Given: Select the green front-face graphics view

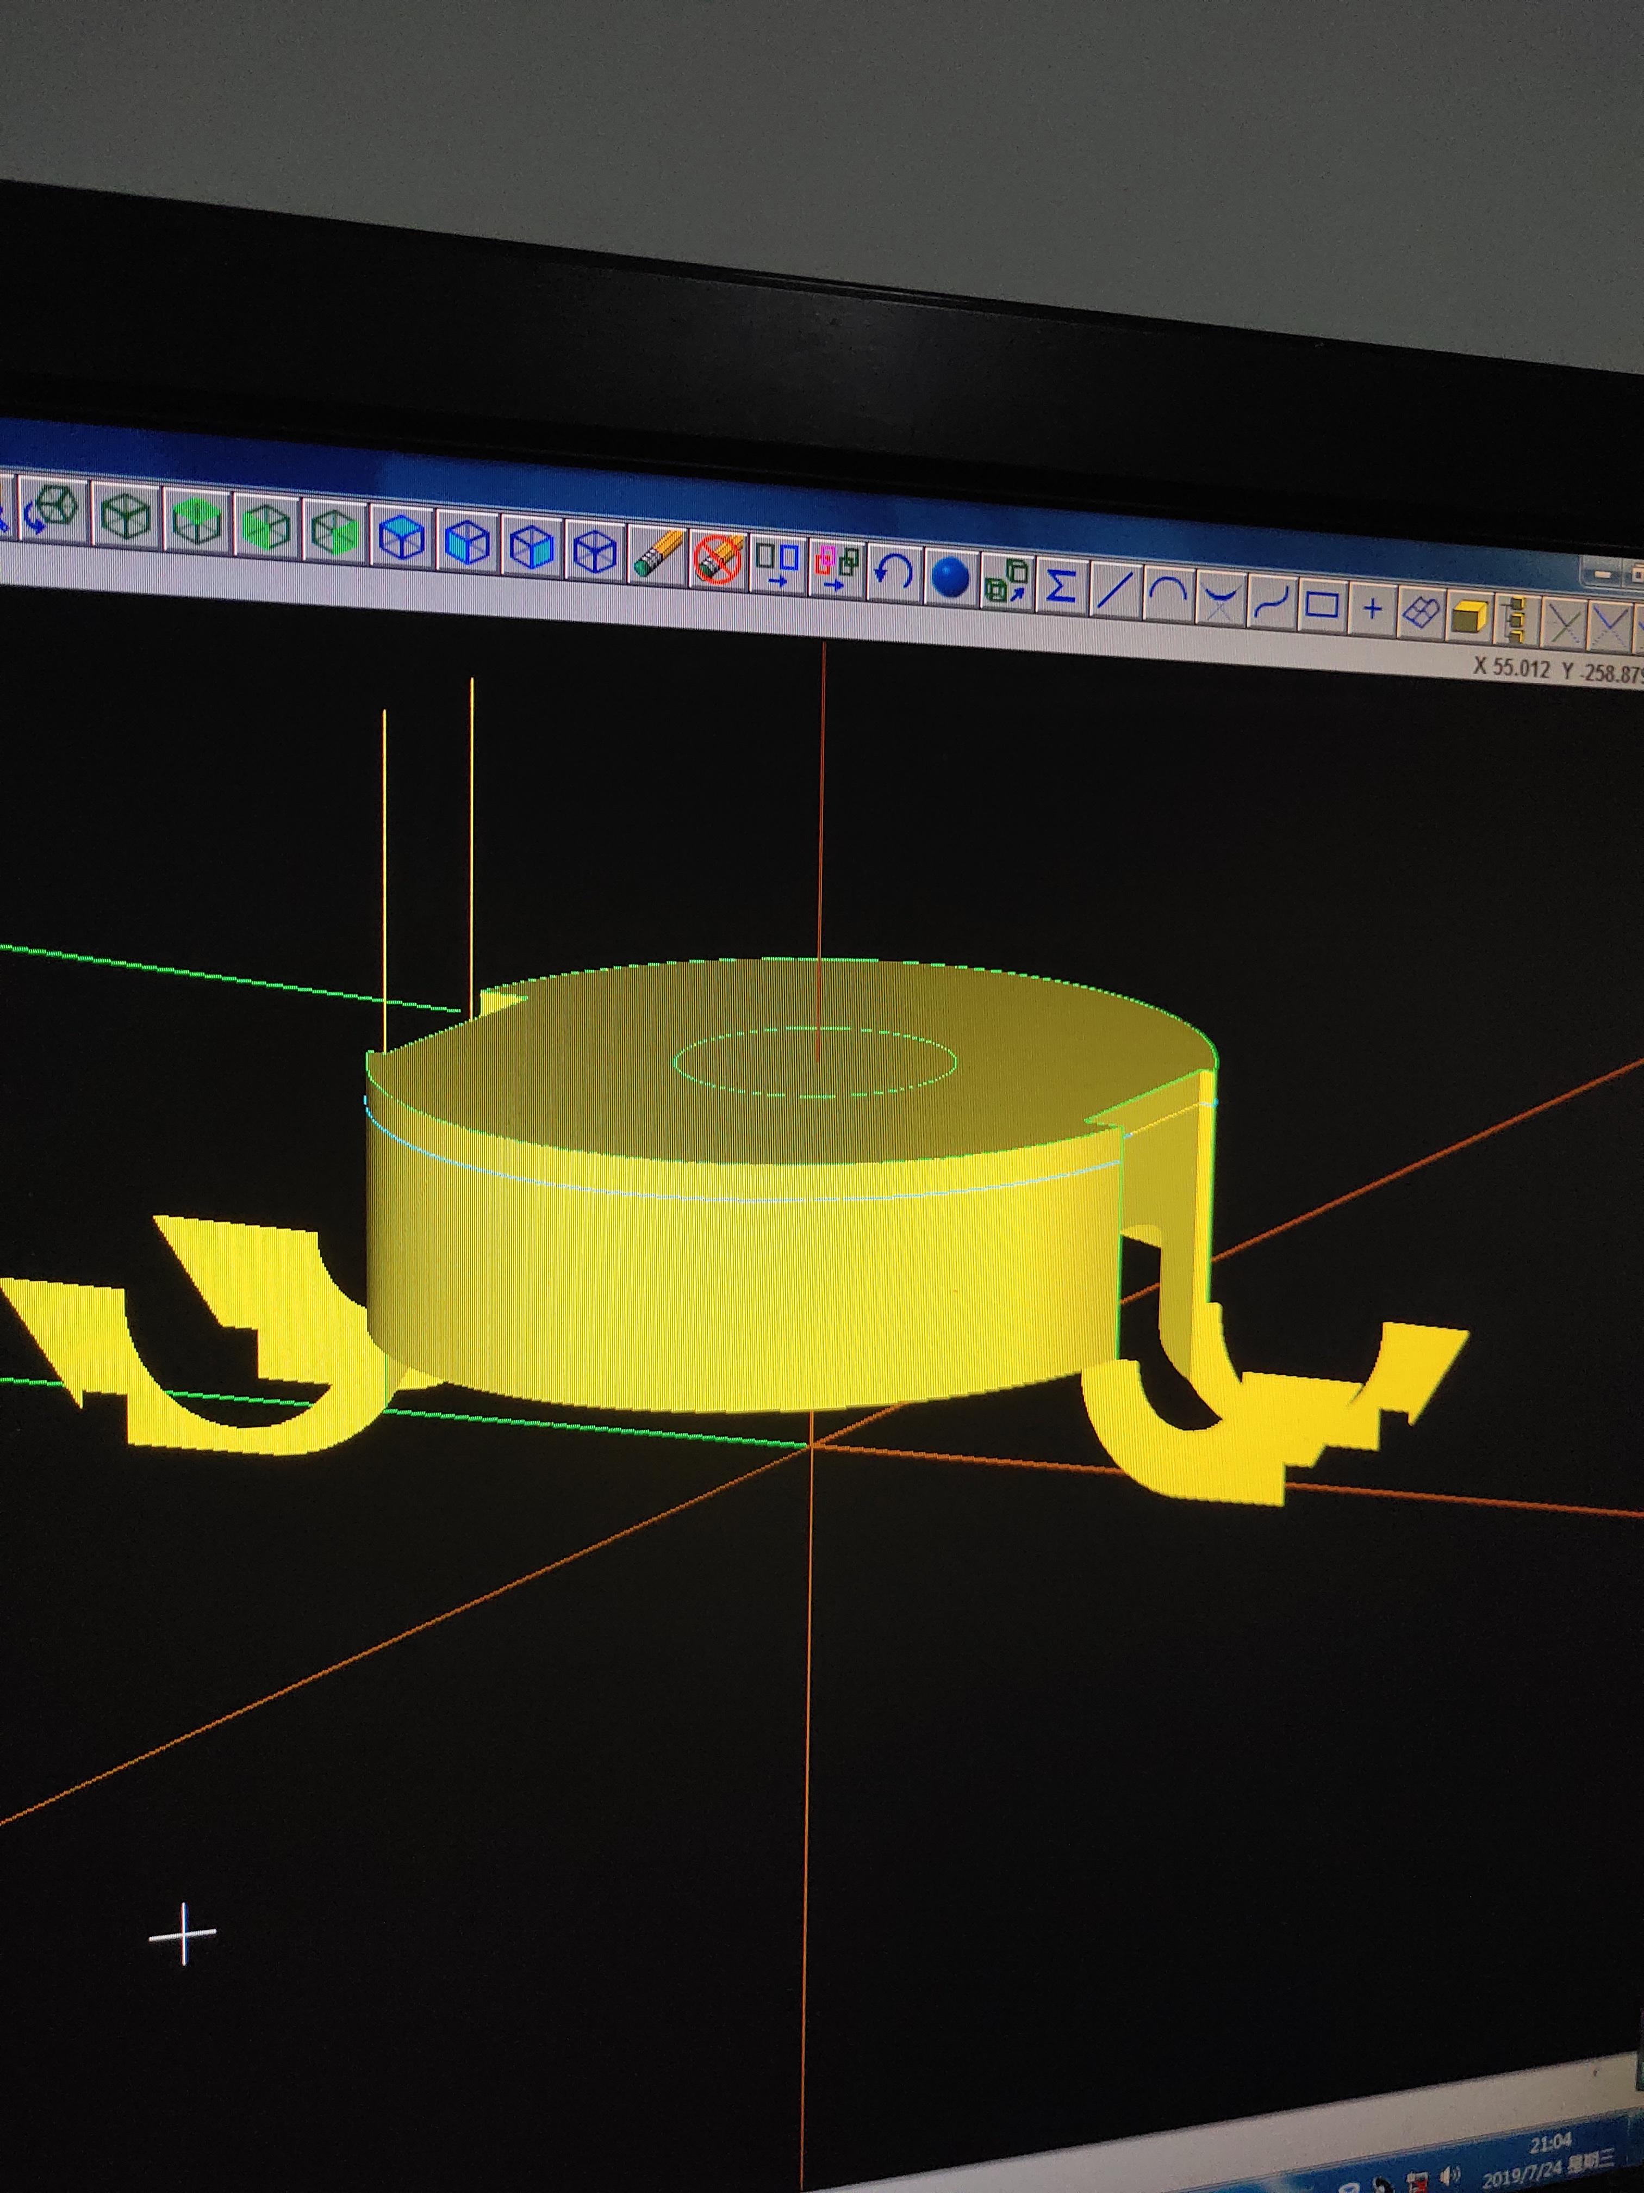Looking at the screenshot, I should (x=266, y=528).
